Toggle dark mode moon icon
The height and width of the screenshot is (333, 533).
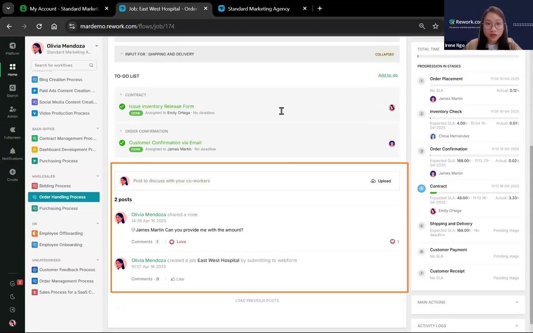12,296
